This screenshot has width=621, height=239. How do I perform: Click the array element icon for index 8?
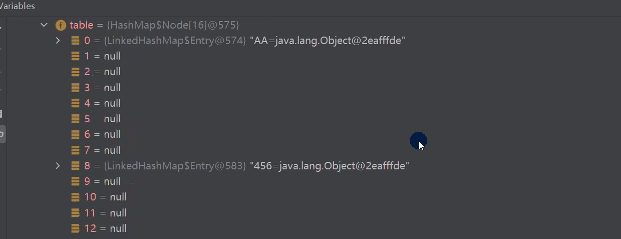coord(76,165)
